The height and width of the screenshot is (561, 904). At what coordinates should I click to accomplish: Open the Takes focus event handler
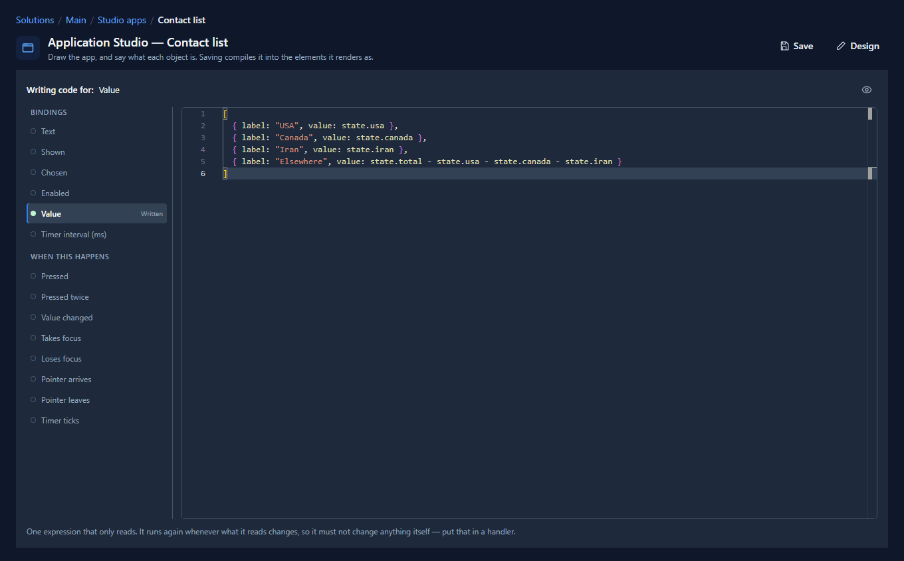tap(96, 338)
